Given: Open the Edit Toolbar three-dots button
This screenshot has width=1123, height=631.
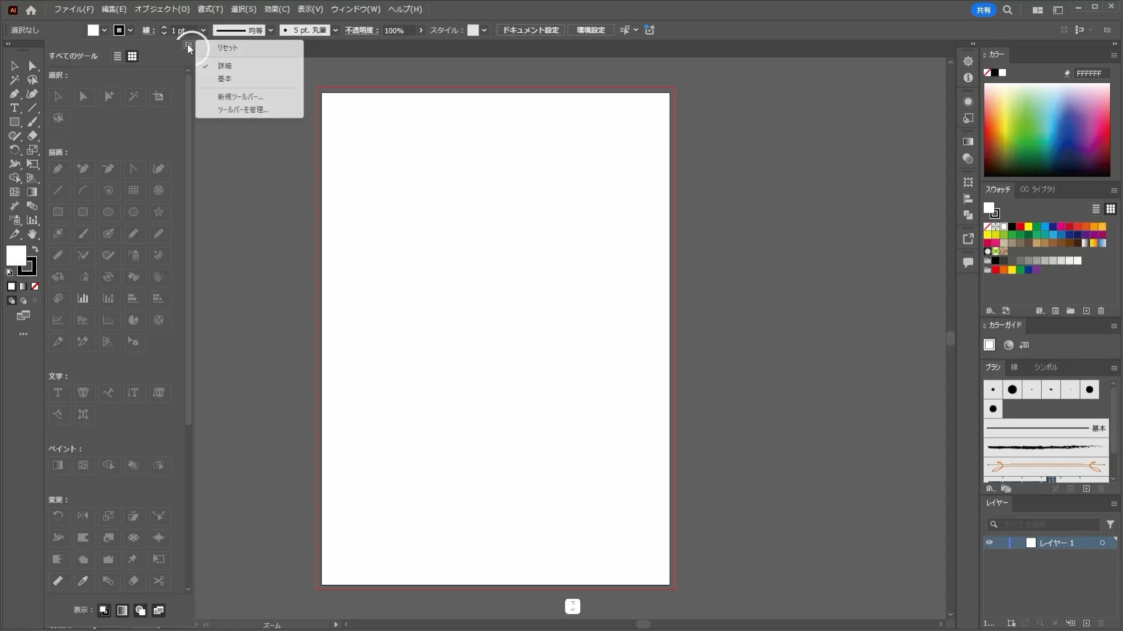Looking at the screenshot, I should click(x=23, y=334).
